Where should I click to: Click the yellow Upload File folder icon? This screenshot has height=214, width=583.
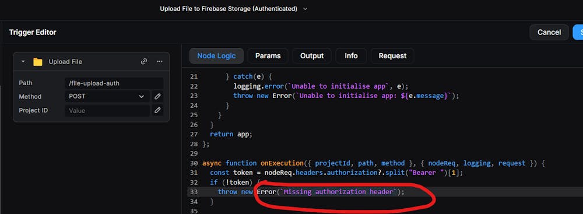pos(37,62)
